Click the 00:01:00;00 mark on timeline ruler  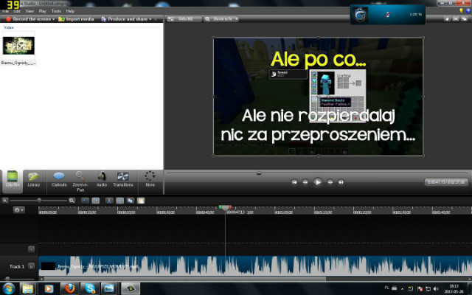tap(283, 212)
